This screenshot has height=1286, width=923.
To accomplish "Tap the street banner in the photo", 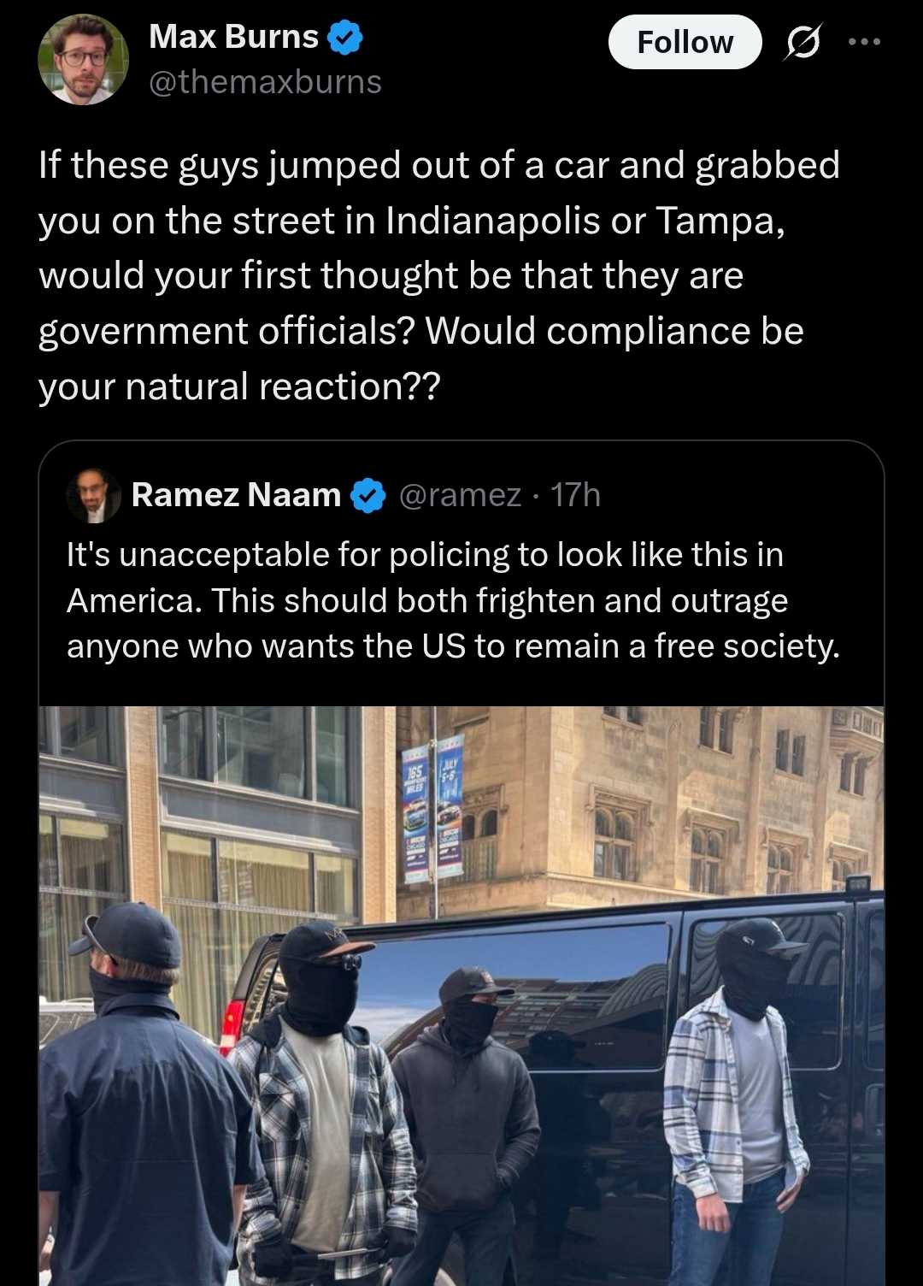I will 433,808.
